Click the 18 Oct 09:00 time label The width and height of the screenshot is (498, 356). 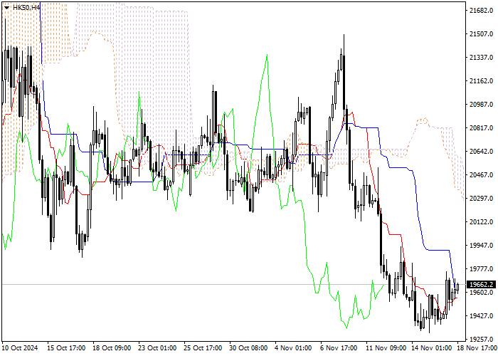click(112, 348)
